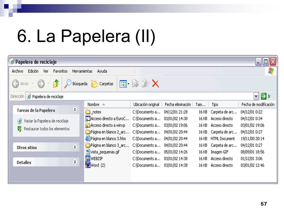Select the Acceso directo a winxp icon
Screen dimensions: 284x213
pyautogui.click(x=88, y=125)
